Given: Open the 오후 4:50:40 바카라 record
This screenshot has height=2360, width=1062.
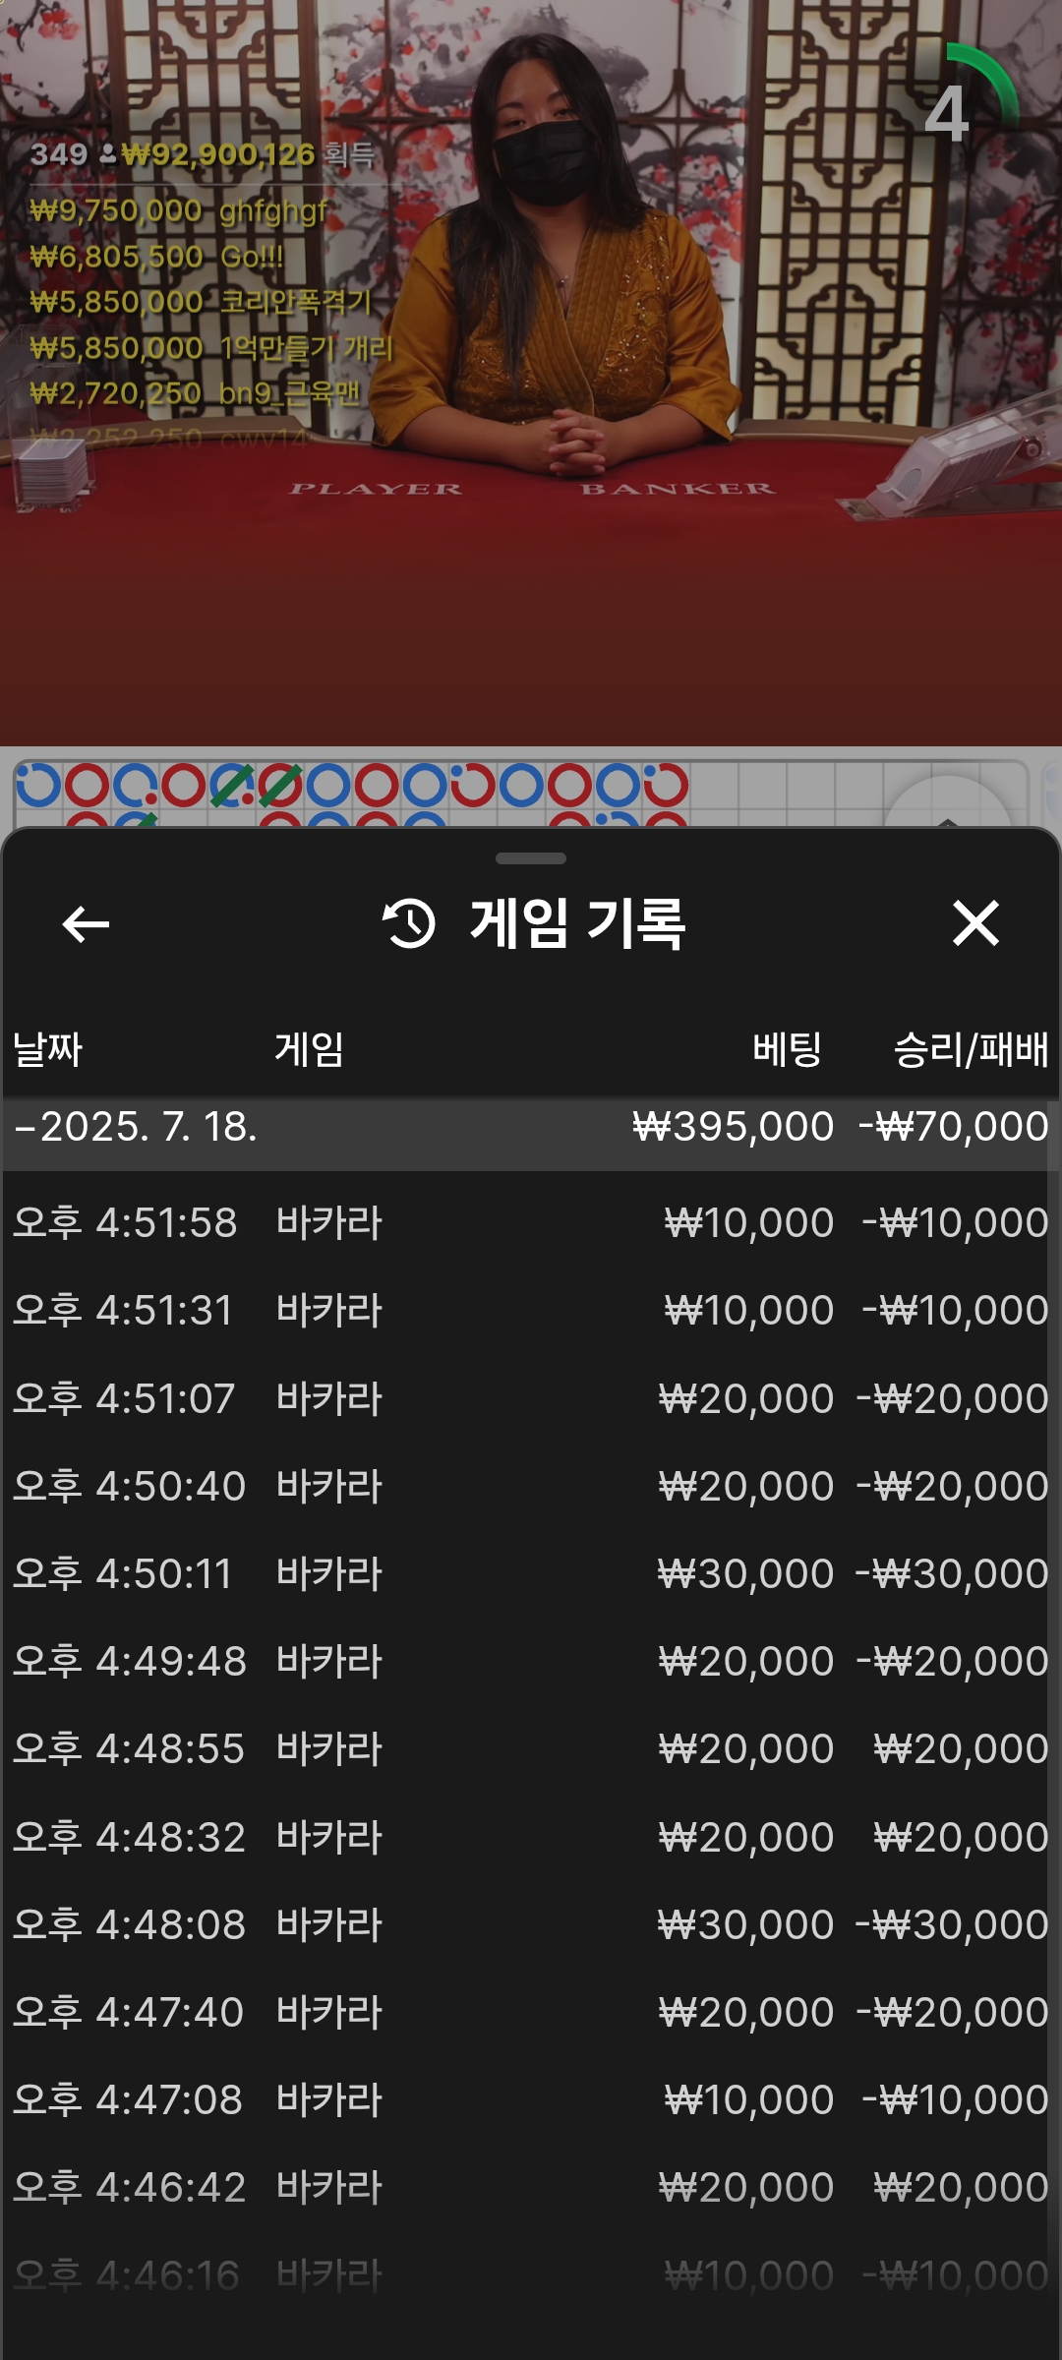Looking at the screenshot, I should (x=531, y=1486).
